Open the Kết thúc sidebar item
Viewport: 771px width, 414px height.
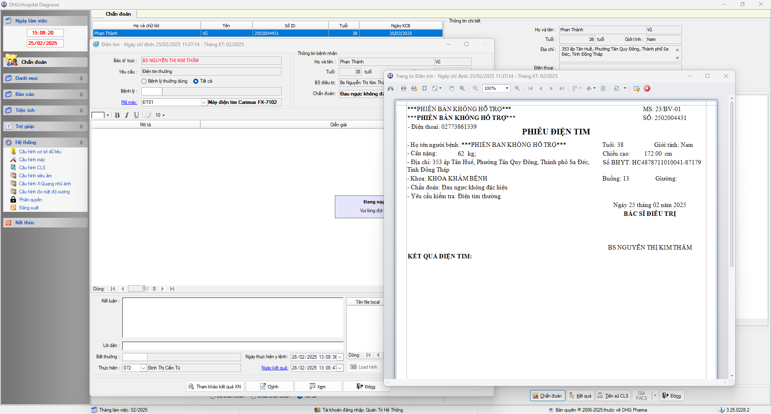[x=46, y=223]
